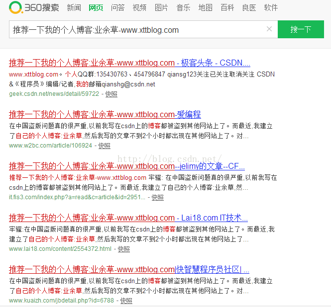
Task: Open the 软件 tab
Action: [271, 8]
